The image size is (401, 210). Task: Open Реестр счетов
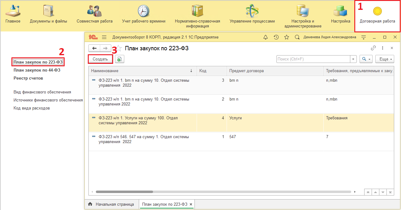point(28,78)
